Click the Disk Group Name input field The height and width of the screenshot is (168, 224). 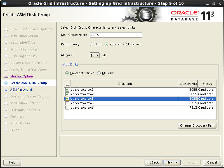[x=116, y=35]
